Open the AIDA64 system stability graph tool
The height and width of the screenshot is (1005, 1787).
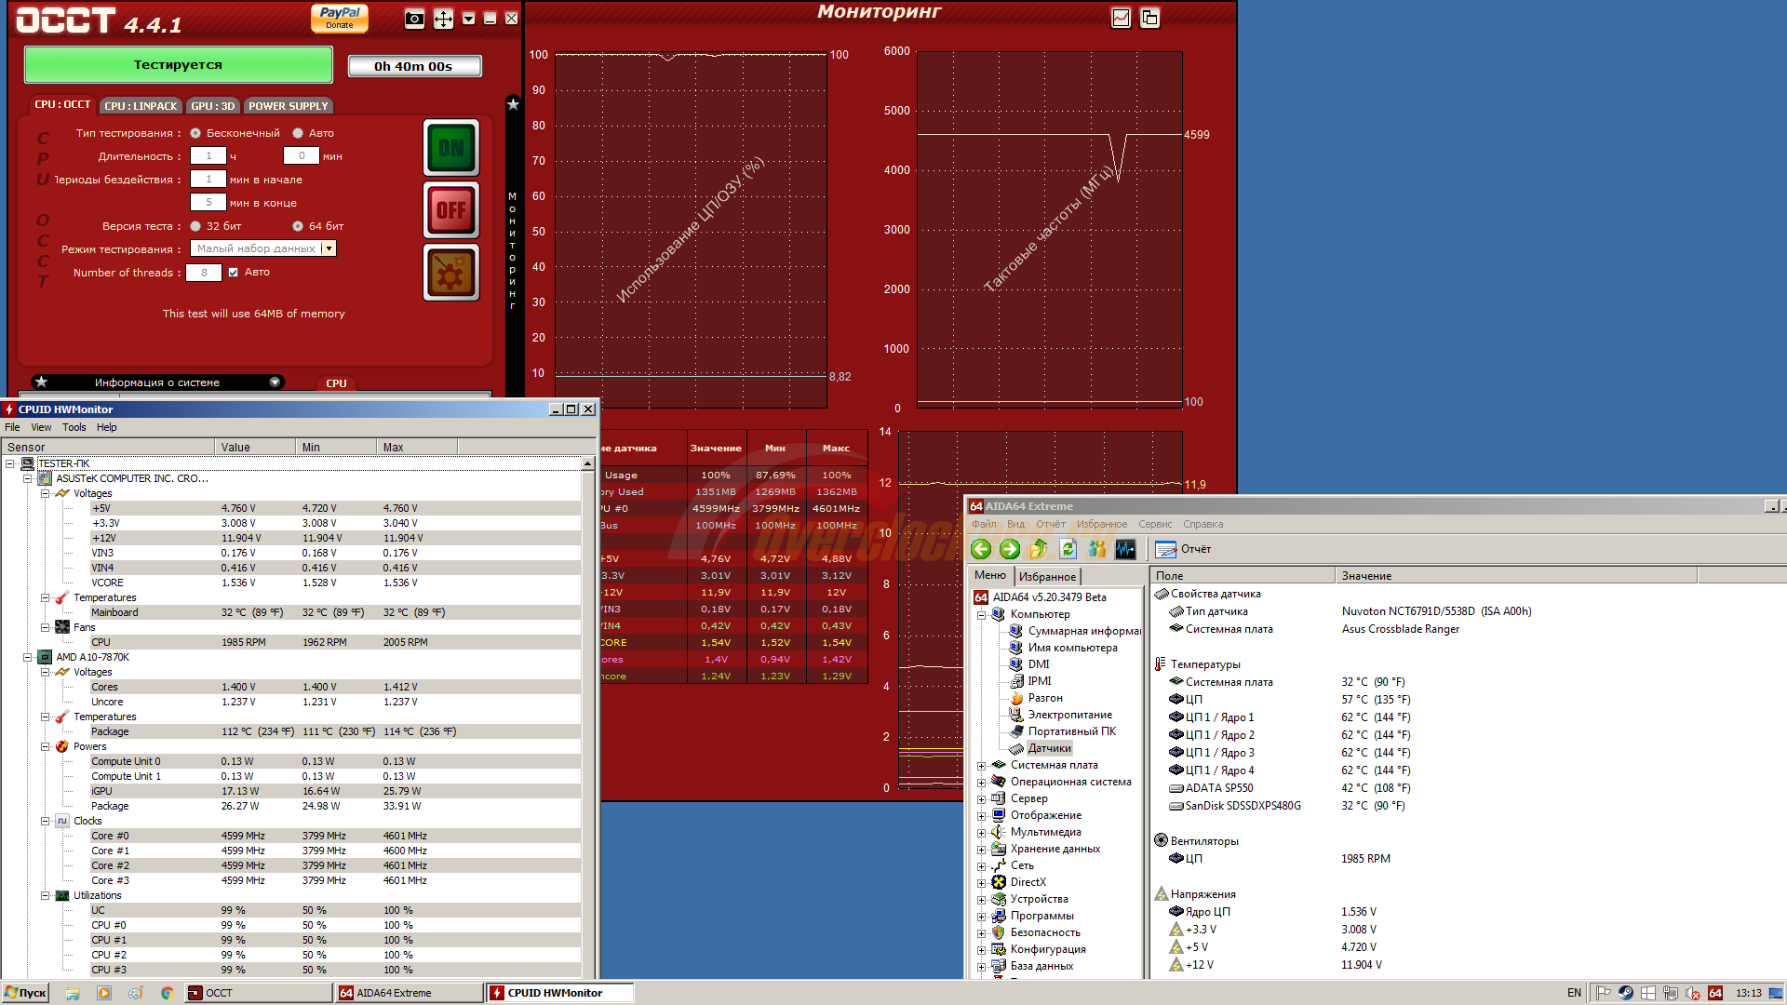click(1125, 549)
